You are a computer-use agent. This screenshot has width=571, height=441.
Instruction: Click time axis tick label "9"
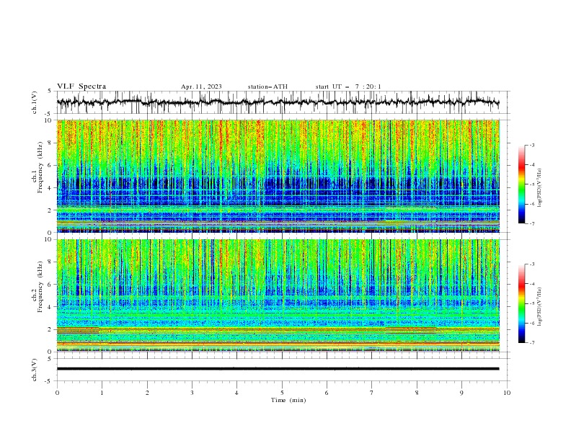click(x=461, y=393)
